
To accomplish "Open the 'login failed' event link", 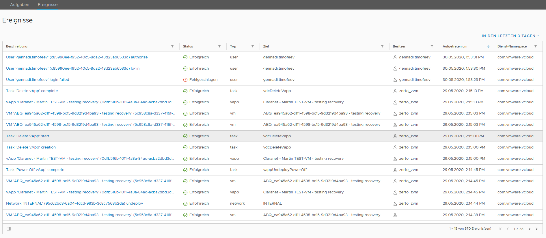I will (x=38, y=80).
